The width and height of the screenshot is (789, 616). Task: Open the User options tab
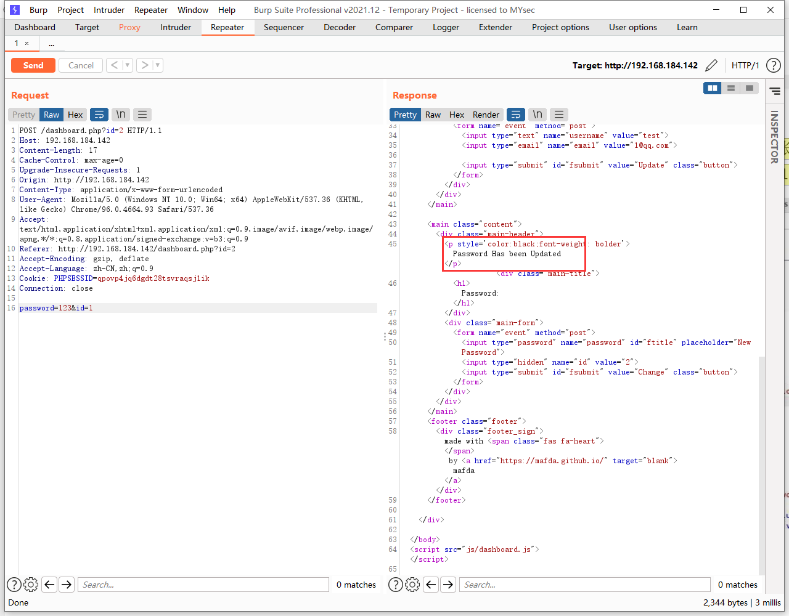coord(633,27)
